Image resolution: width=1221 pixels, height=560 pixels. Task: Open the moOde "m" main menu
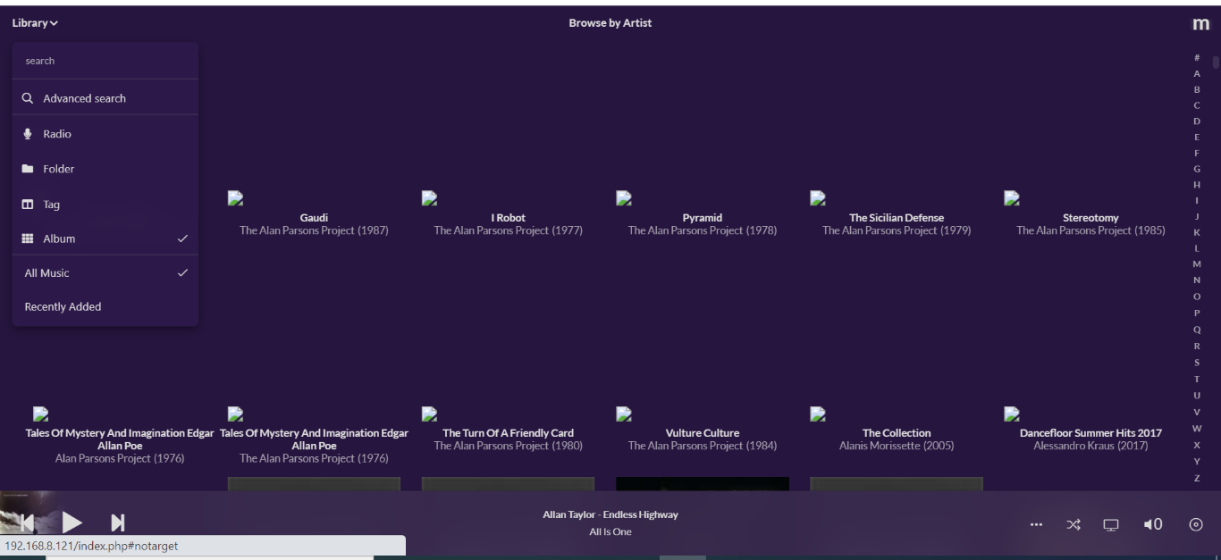coord(1201,24)
